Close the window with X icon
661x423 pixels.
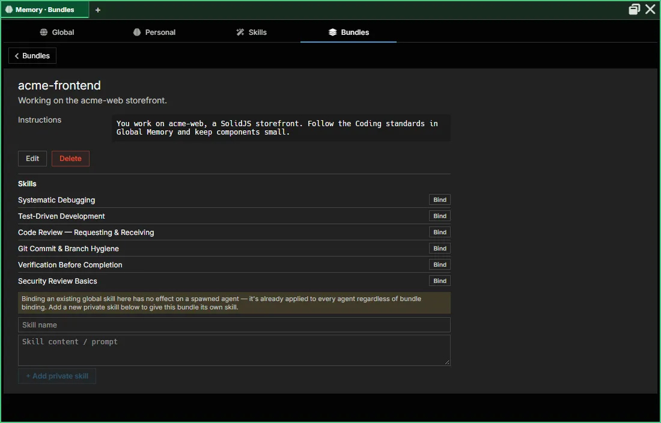click(650, 9)
